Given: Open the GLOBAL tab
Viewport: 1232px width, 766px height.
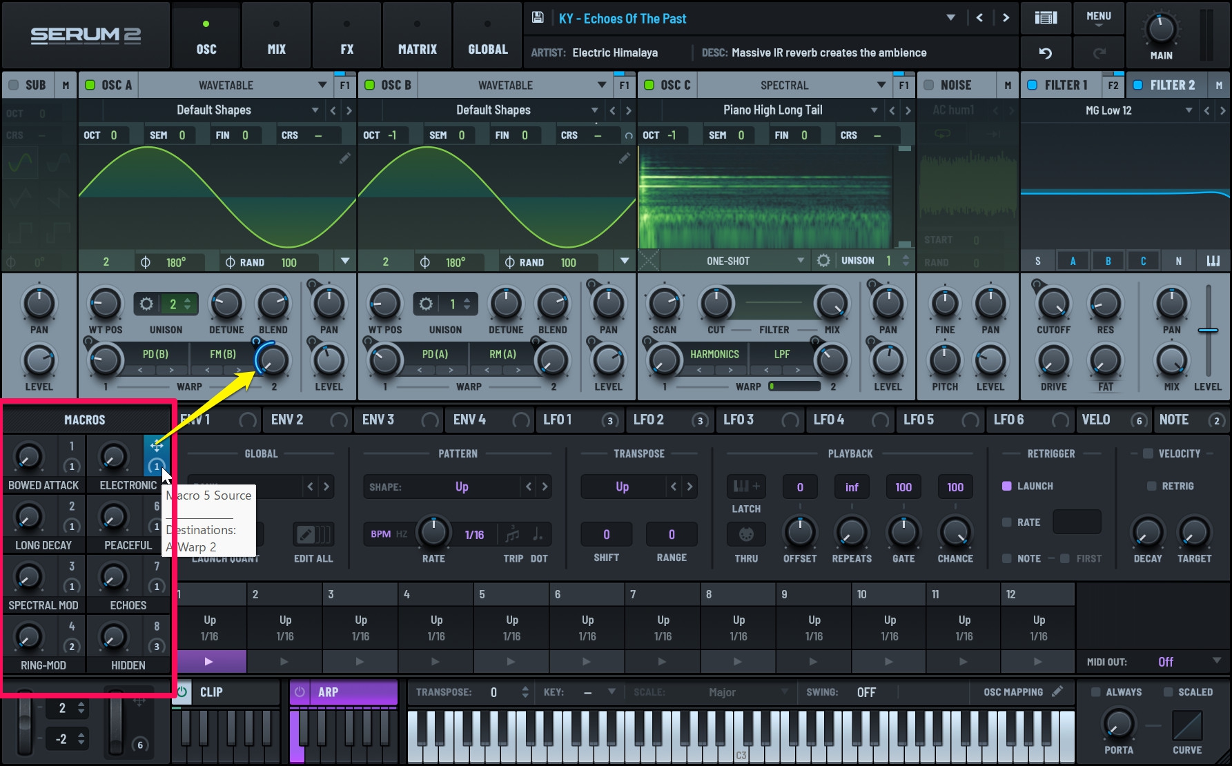Looking at the screenshot, I should (x=487, y=36).
